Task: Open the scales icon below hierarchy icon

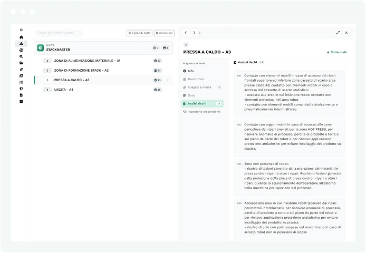Action: [x=21, y=50]
